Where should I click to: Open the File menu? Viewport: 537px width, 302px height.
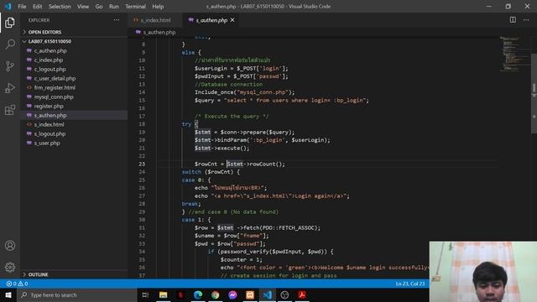22,7
